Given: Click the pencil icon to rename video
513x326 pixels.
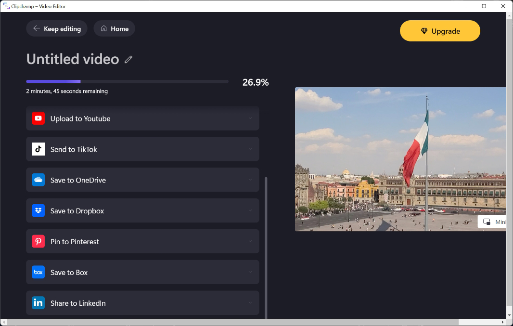Looking at the screenshot, I should coord(128,60).
